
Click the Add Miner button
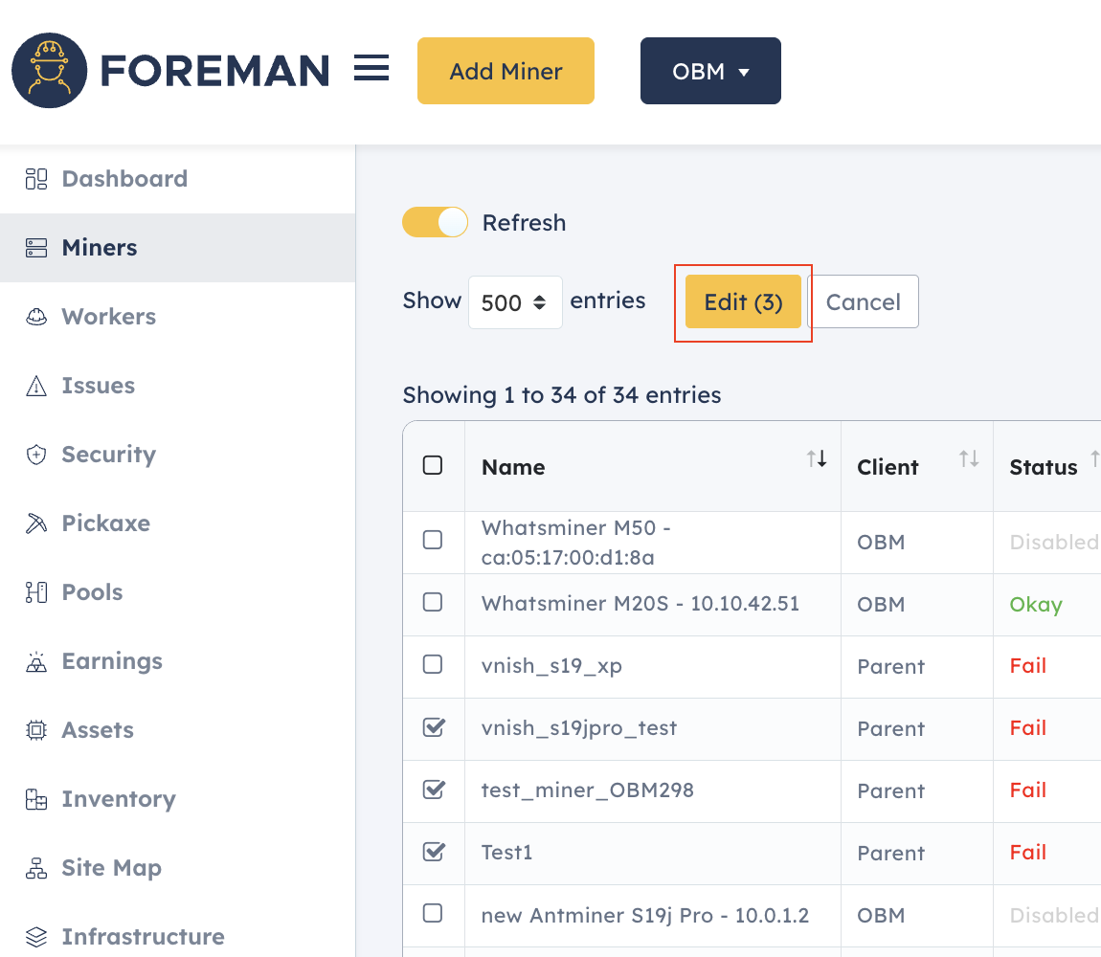click(506, 71)
